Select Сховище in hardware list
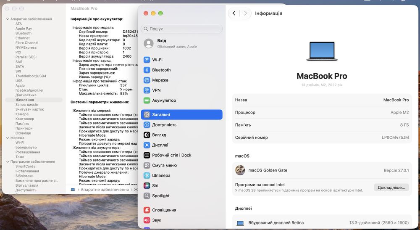This screenshot has width=420, height=230. (x=23, y=133)
